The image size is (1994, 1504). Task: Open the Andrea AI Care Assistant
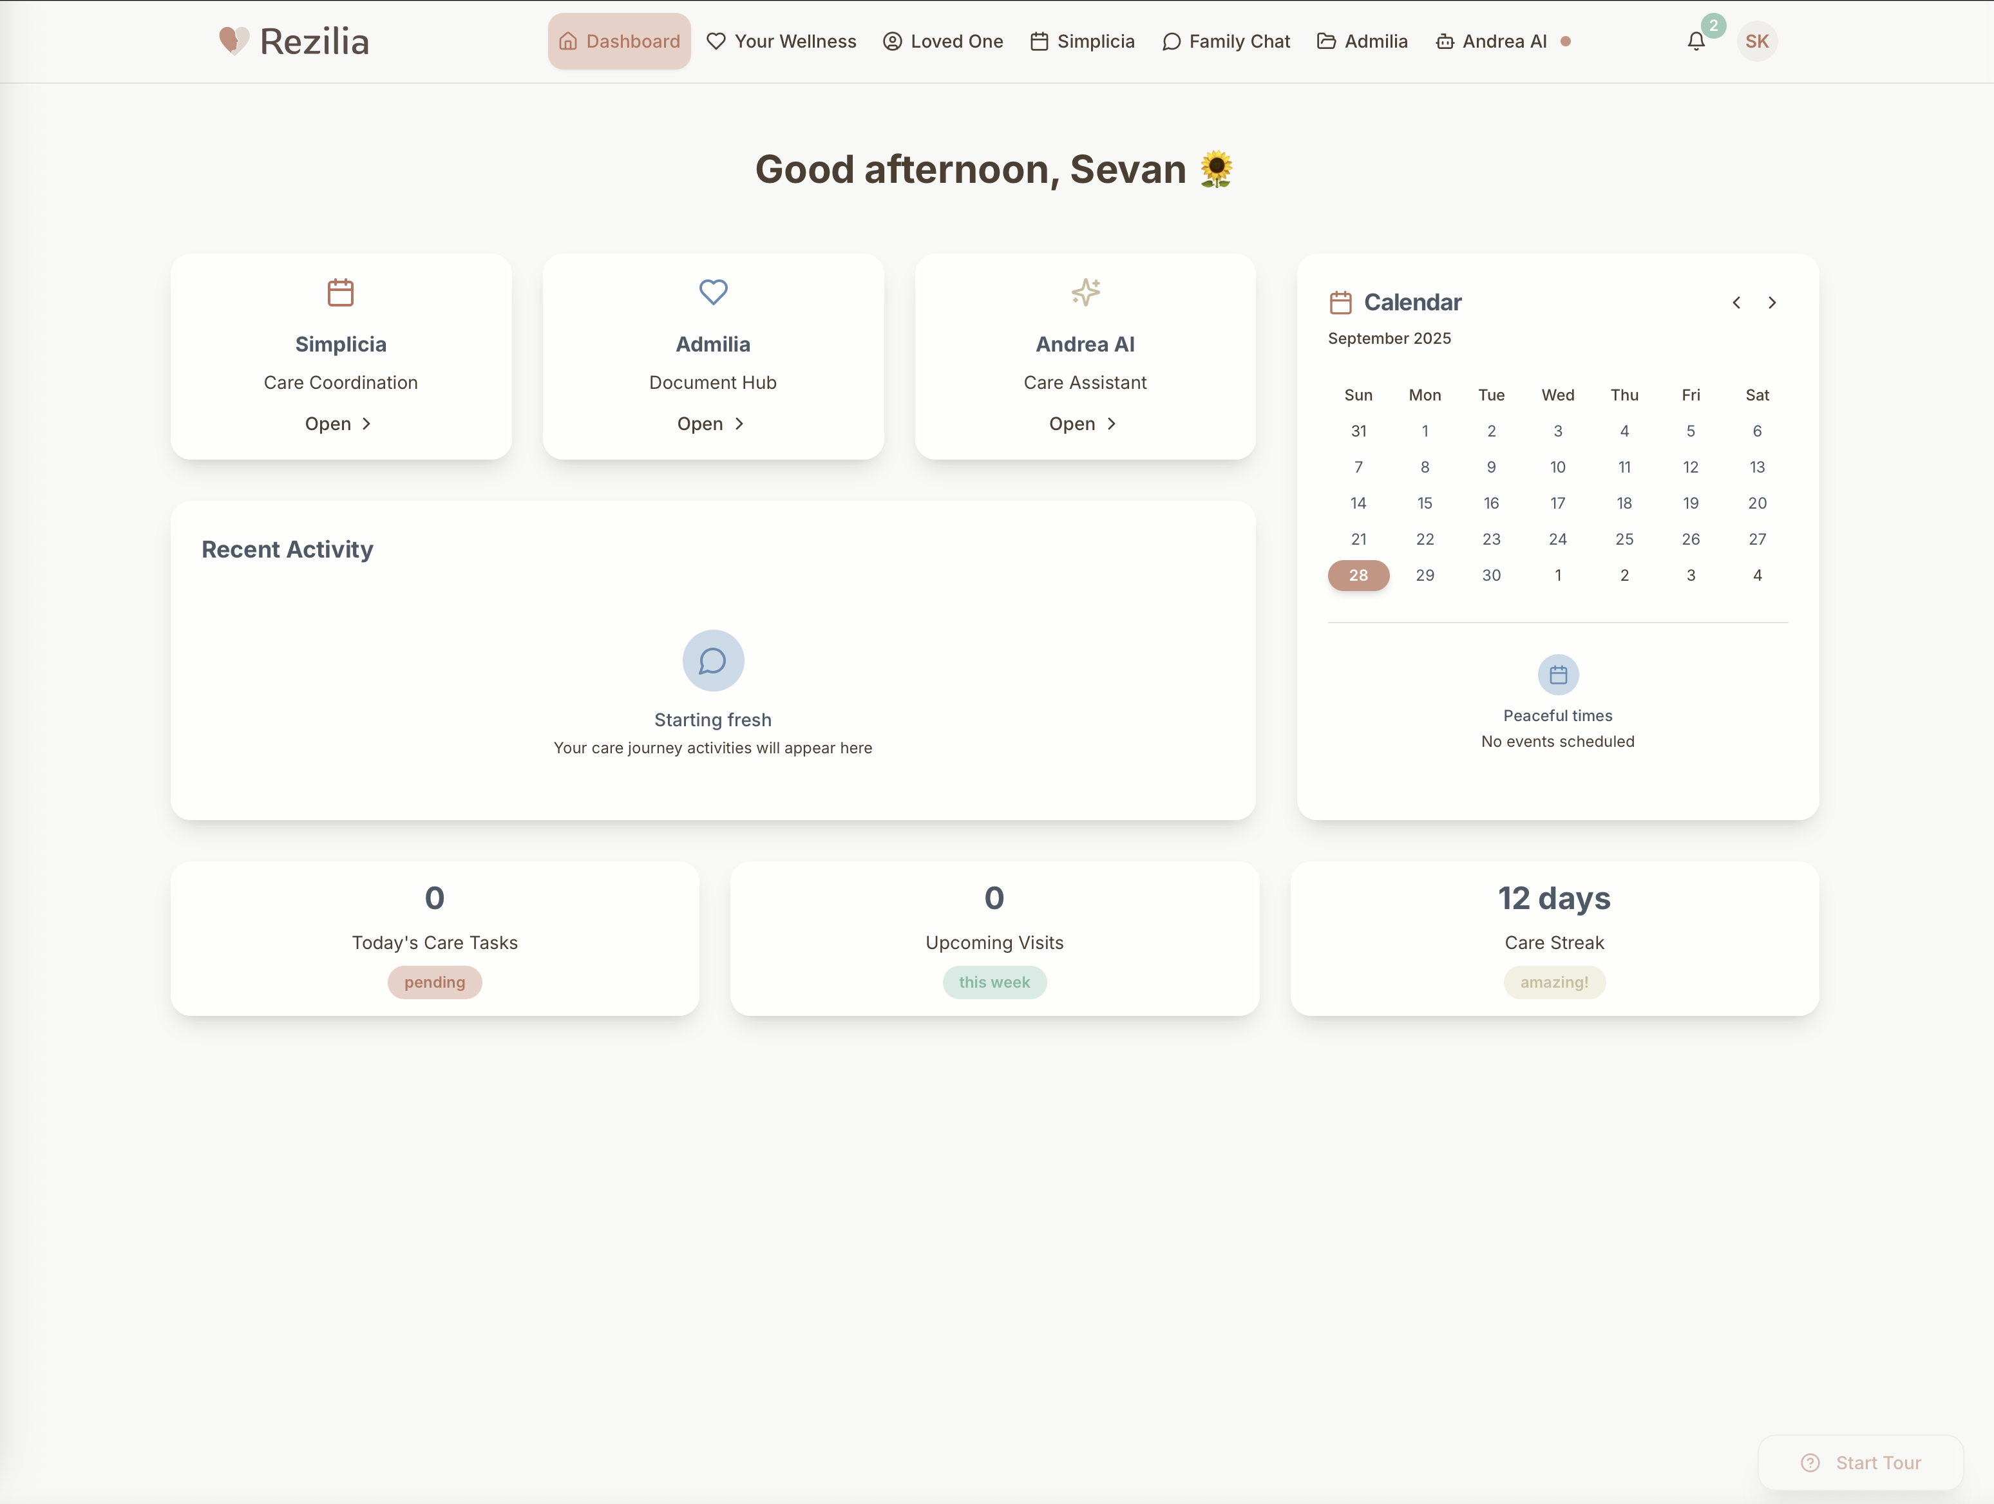1083,424
